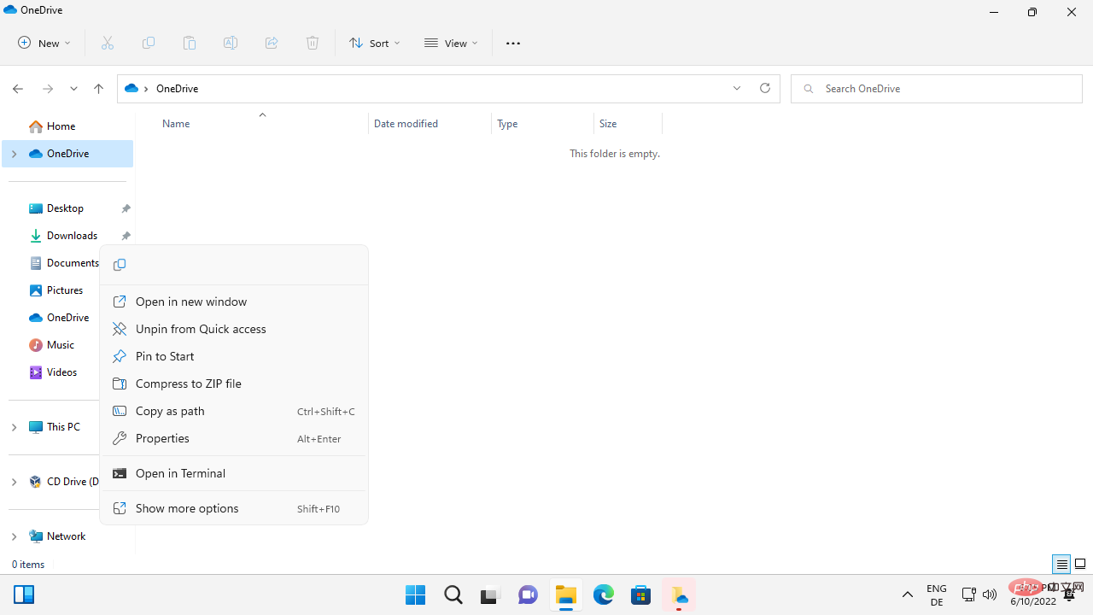The height and width of the screenshot is (615, 1093).
Task: Click the Copy icon in toolbar
Action: tap(149, 43)
